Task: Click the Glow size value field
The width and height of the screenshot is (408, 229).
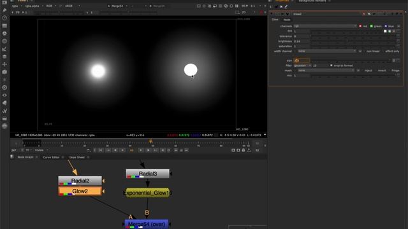Action: tap(302, 60)
